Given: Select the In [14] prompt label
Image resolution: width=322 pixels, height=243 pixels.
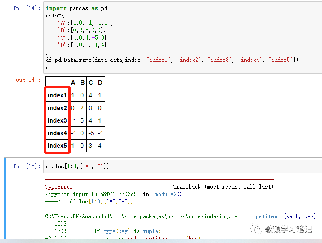Looking at the screenshot, I should (27, 8).
